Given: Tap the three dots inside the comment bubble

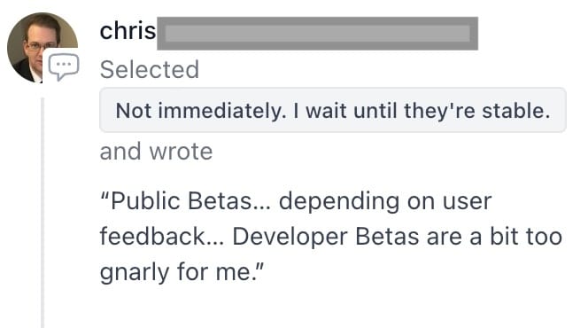Looking at the screenshot, I should click(64, 64).
